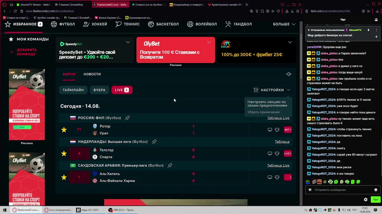Unpin the pinned chat message
Screen dimensions: 382x214
click(369, 30)
